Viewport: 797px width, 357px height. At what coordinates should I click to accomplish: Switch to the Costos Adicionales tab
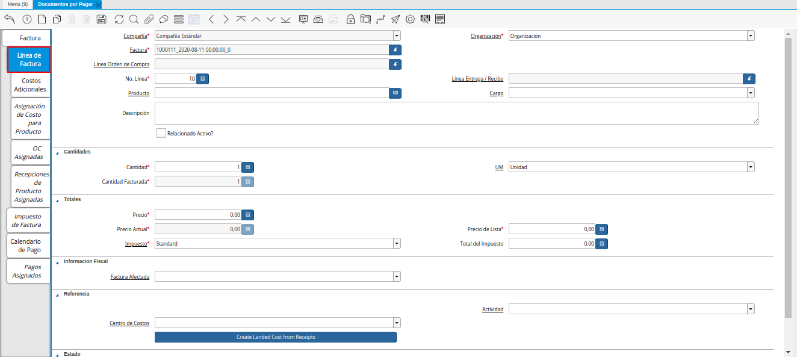pyautogui.click(x=30, y=85)
